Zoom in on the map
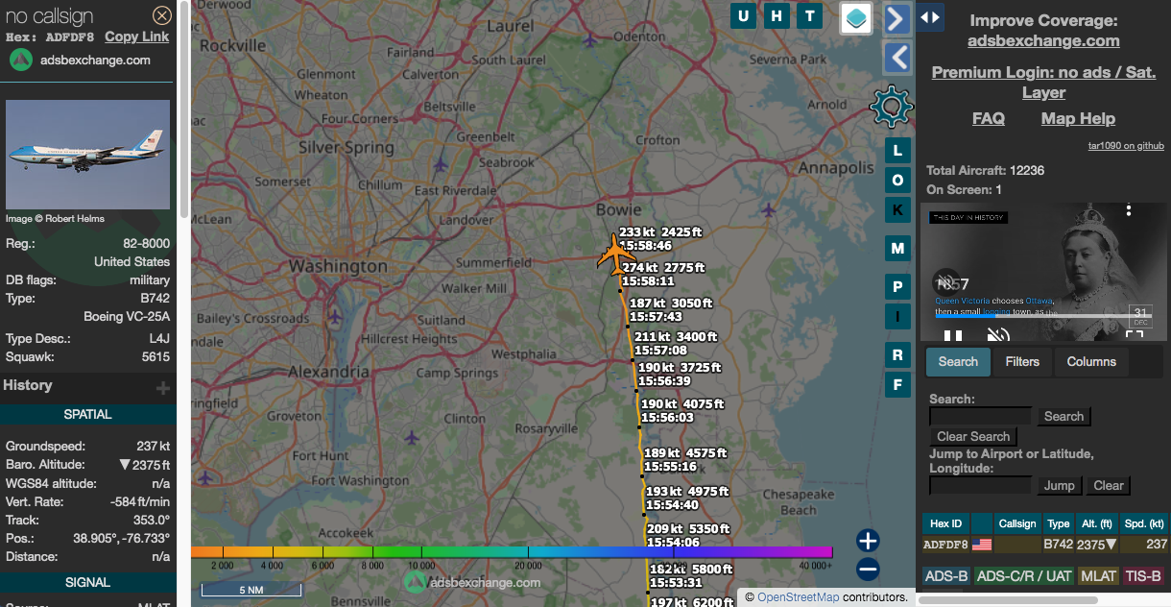 868,541
